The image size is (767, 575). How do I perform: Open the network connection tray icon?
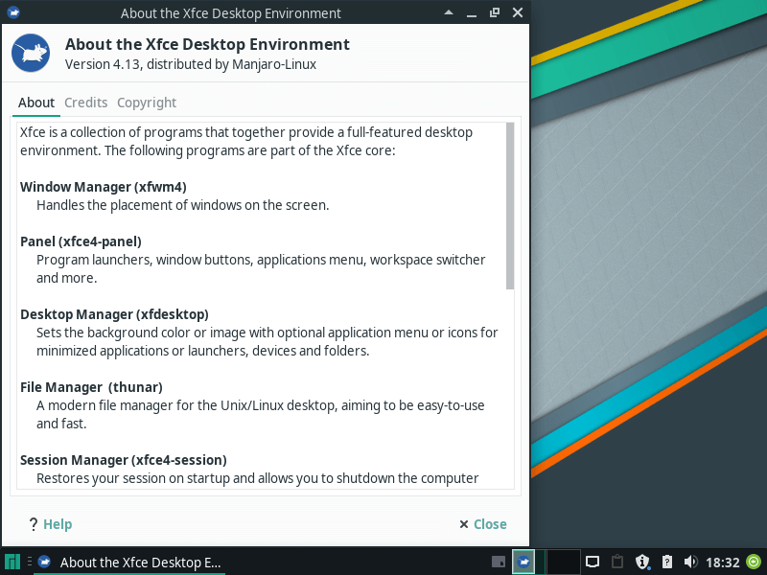(x=593, y=562)
